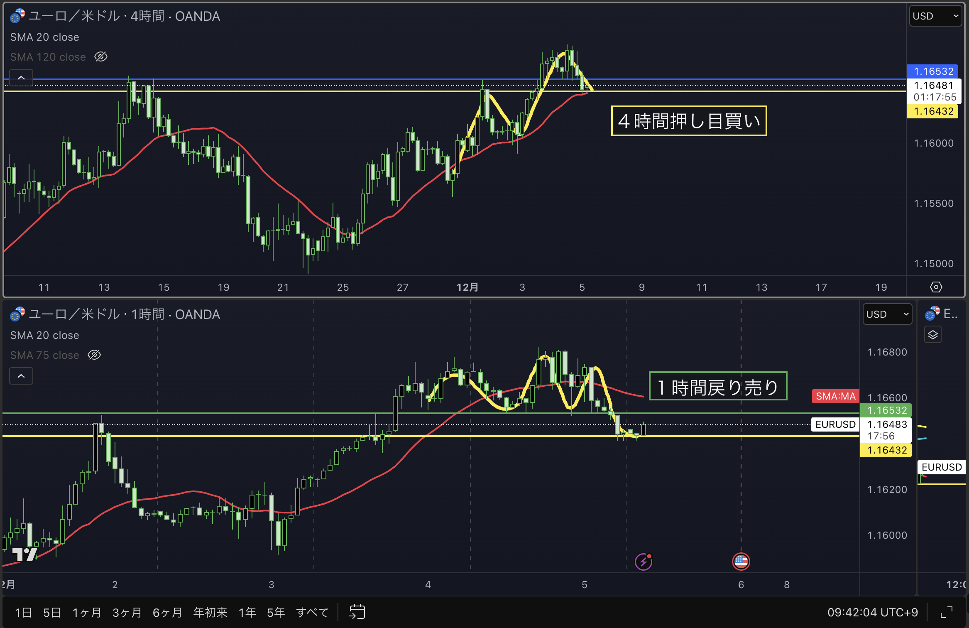
Task: Click the 09:42:04 UTC+9 timezone clock
Action: pyautogui.click(x=872, y=612)
